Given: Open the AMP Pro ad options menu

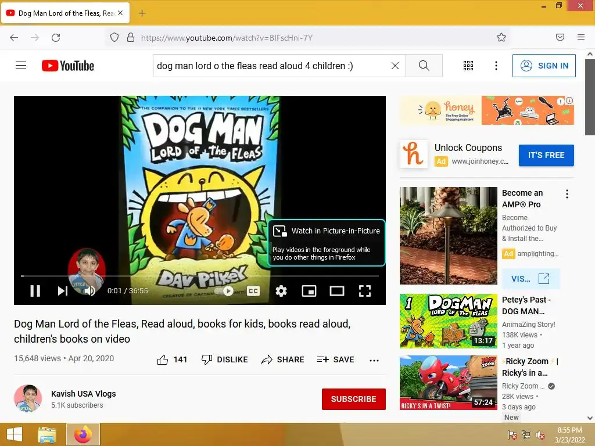Looking at the screenshot, I should point(567,194).
